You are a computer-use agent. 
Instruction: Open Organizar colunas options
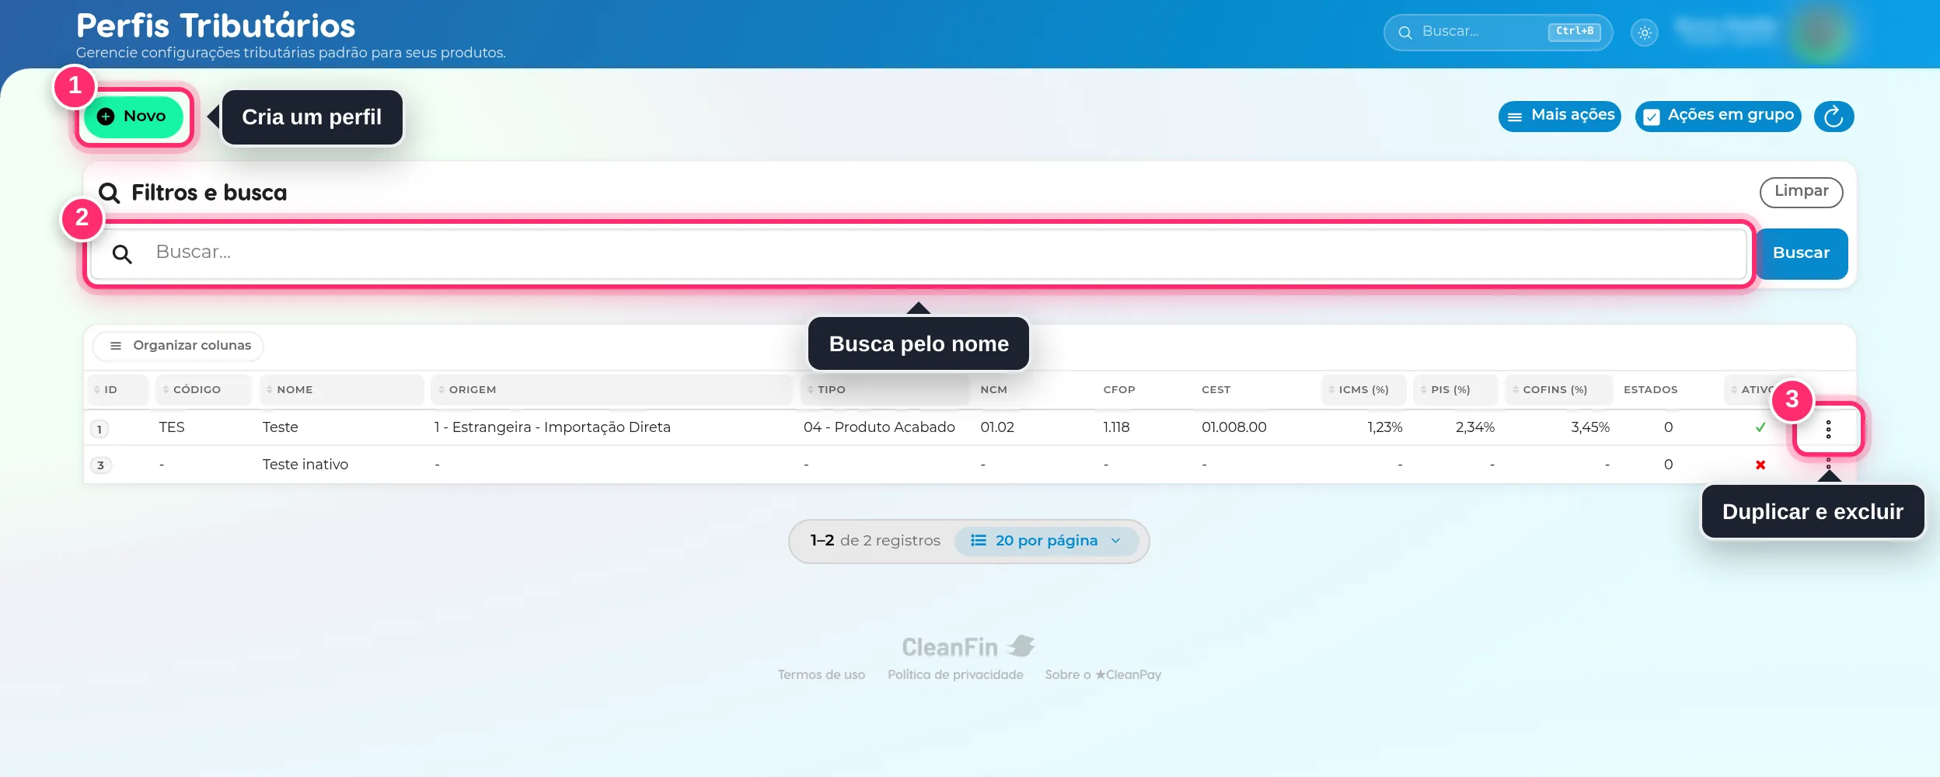[x=179, y=346]
